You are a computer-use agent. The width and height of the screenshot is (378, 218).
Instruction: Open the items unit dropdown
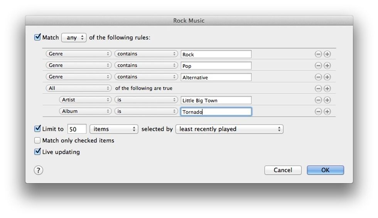click(114, 129)
